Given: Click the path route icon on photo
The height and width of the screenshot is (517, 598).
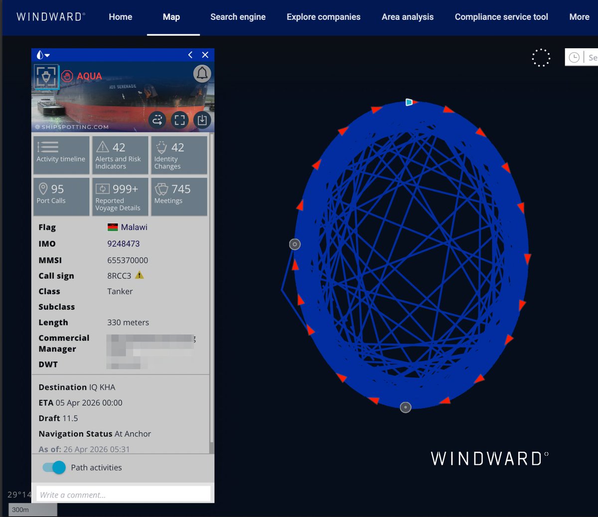Looking at the screenshot, I should pyautogui.click(x=157, y=120).
